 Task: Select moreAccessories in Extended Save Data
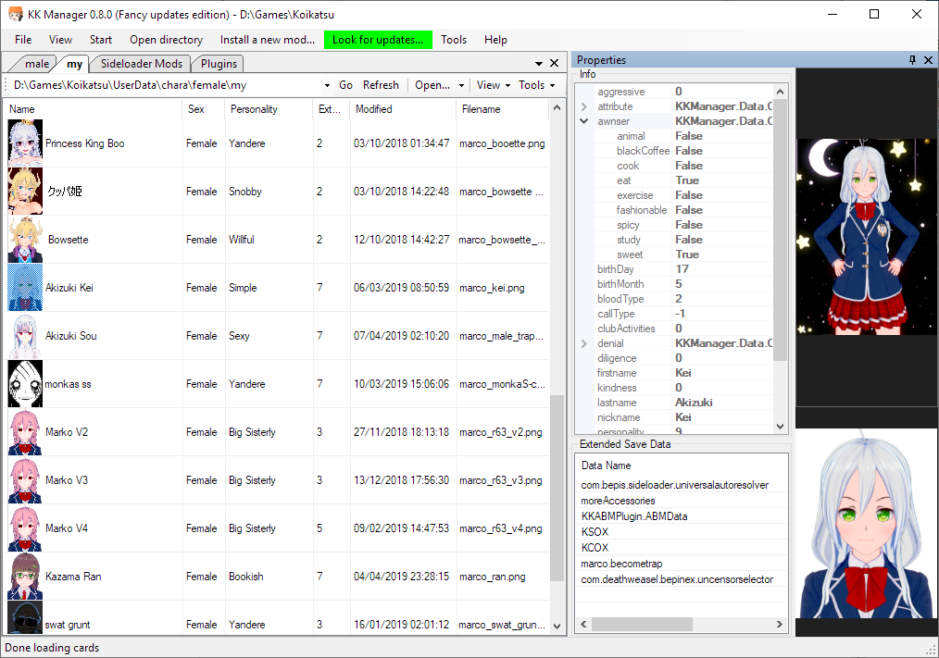618,501
